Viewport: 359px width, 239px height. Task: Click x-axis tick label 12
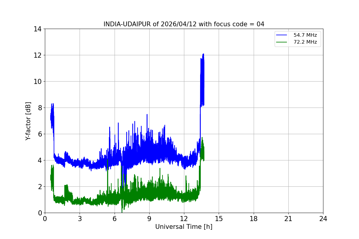(x=184, y=219)
